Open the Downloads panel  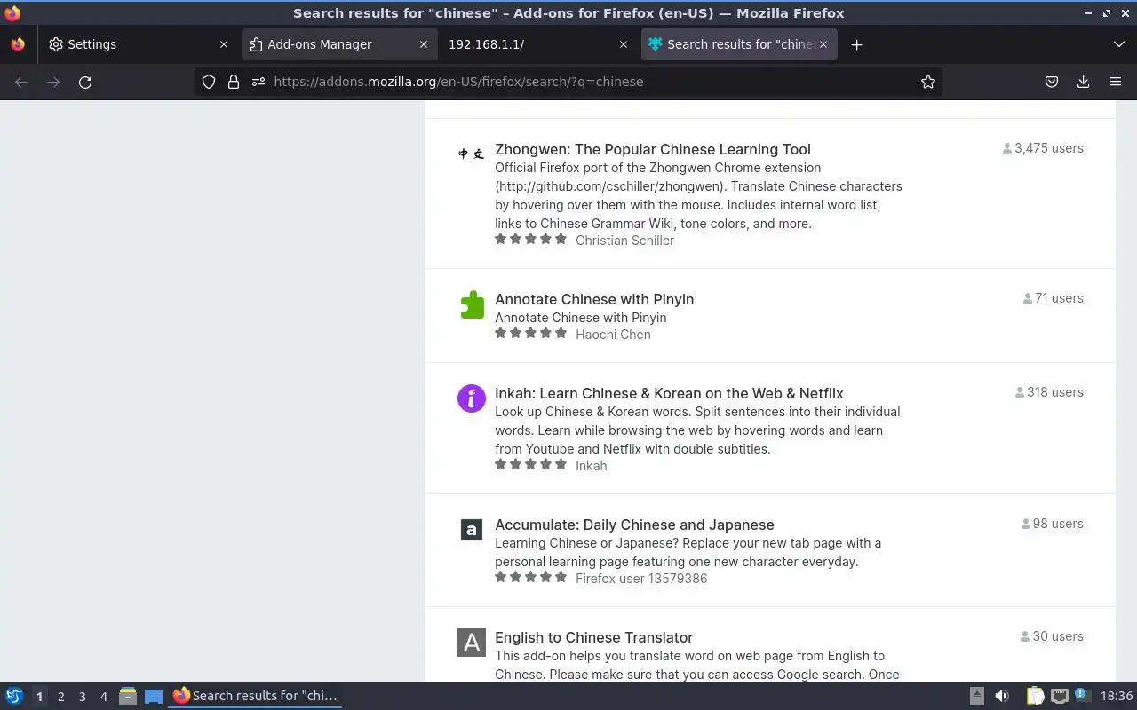pos(1084,82)
